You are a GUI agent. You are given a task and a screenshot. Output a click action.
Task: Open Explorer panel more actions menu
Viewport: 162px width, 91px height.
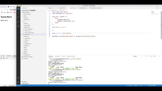coord(45,8)
